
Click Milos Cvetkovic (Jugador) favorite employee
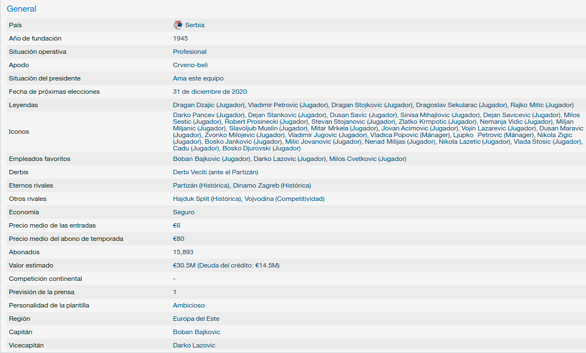pyautogui.click(x=368, y=159)
